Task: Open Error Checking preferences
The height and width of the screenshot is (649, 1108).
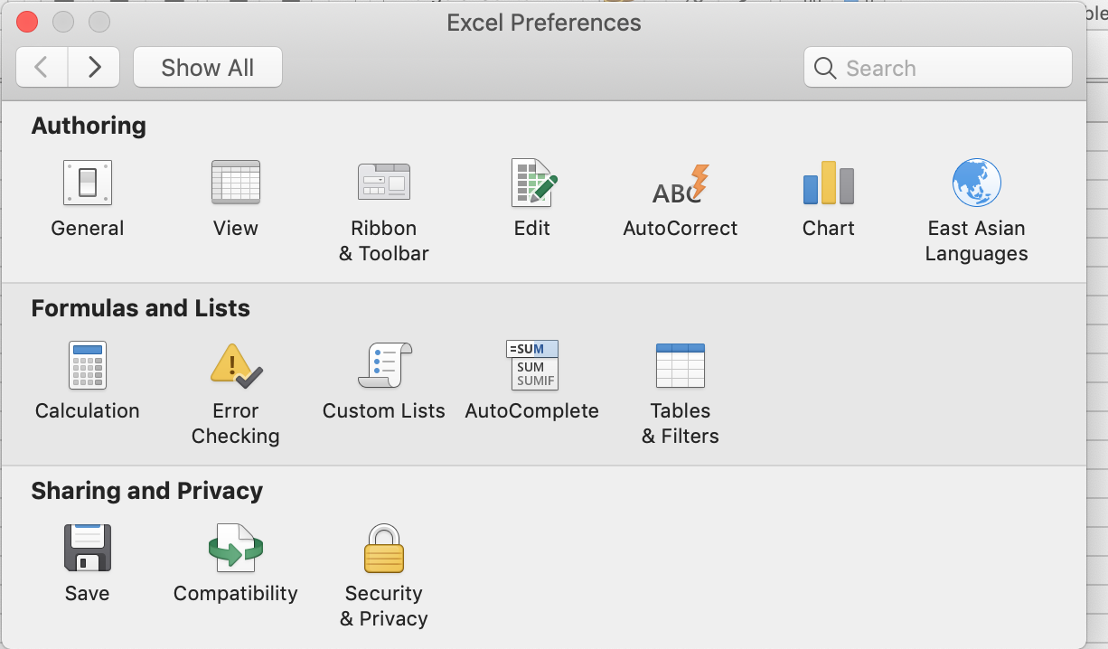Action: [x=236, y=365]
